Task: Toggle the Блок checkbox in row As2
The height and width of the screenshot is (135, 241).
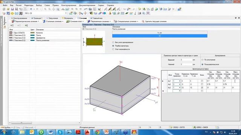Action: click(202, 84)
